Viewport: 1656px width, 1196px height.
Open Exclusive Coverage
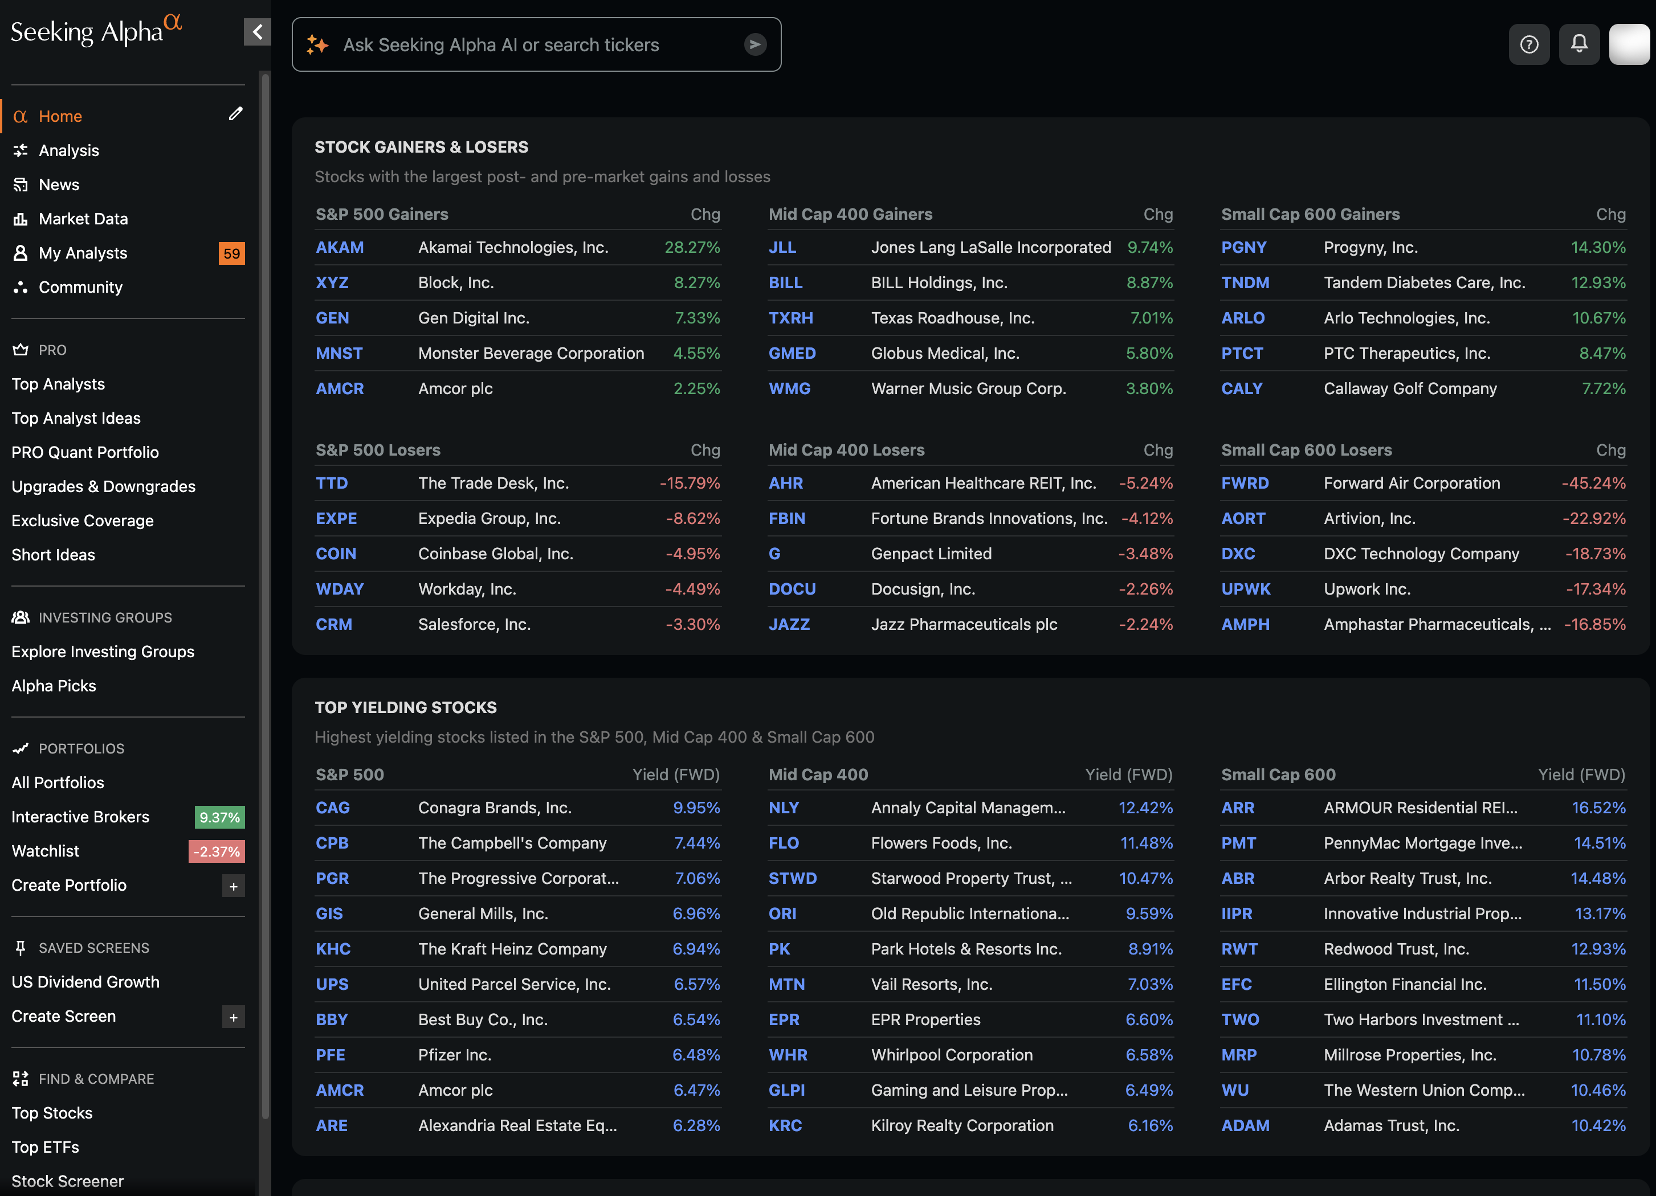click(x=83, y=521)
